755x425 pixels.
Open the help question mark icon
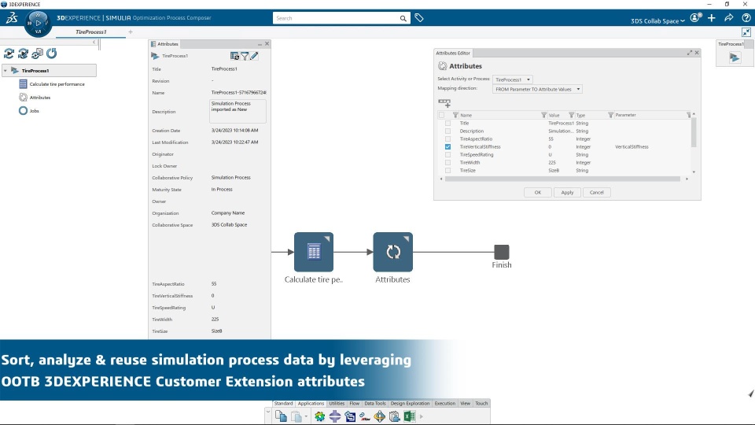tap(746, 18)
